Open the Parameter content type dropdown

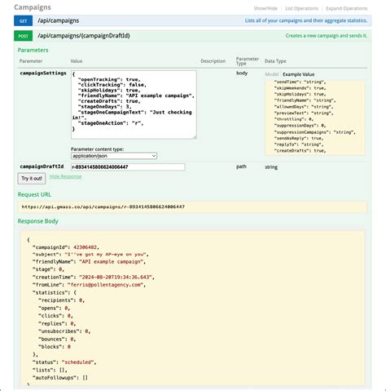tap(114, 156)
